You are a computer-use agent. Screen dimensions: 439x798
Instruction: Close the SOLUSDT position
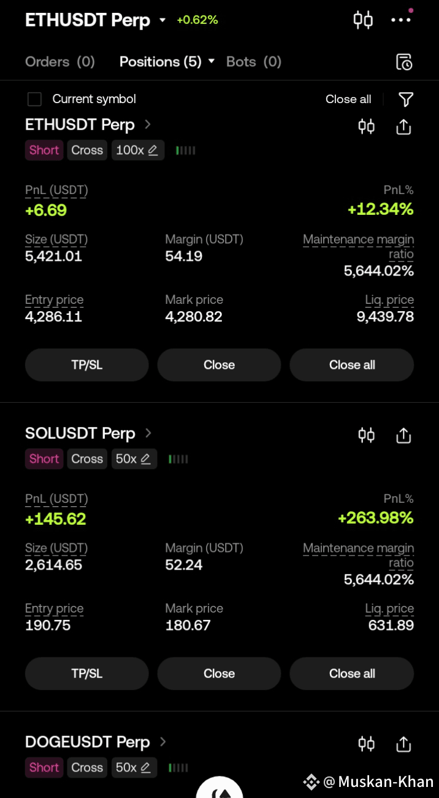(x=219, y=673)
